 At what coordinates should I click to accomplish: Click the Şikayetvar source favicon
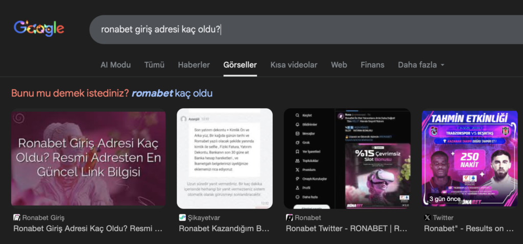(x=182, y=217)
